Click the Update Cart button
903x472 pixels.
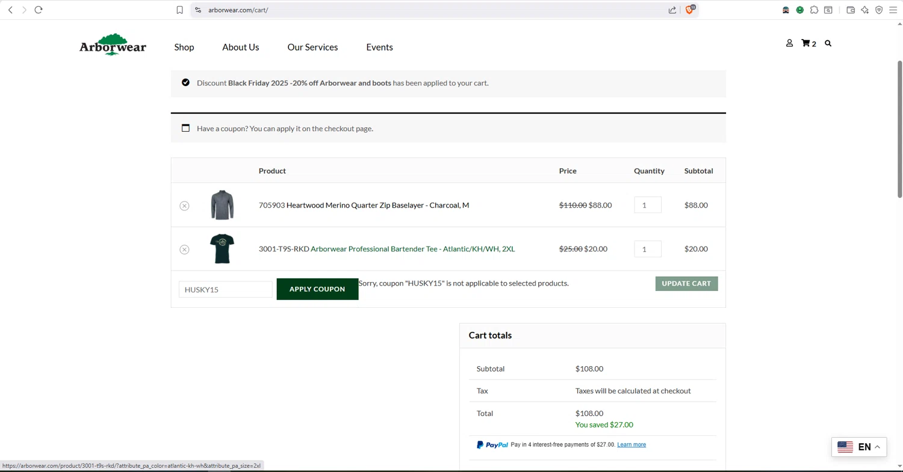pyautogui.click(x=686, y=283)
